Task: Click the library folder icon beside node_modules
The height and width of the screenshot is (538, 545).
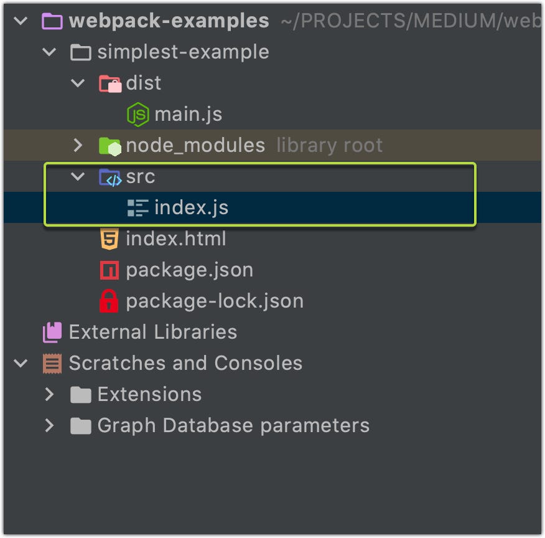Action: (111, 145)
